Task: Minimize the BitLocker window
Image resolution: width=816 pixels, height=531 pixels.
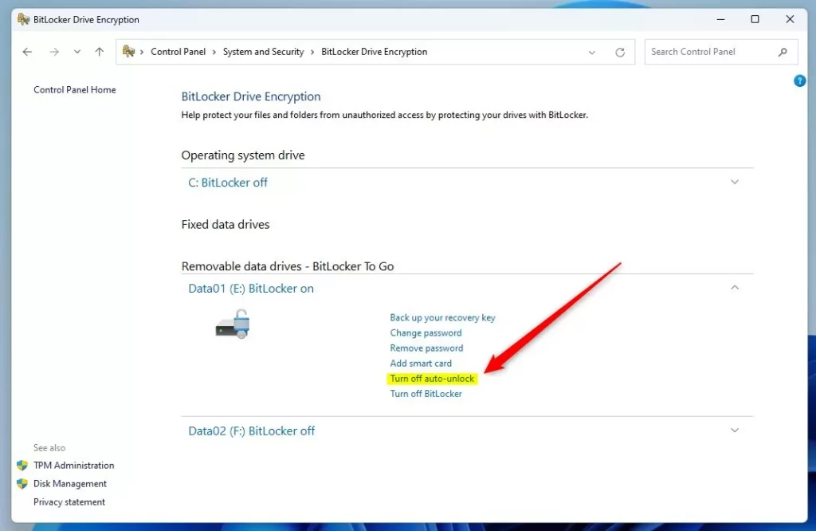Action: 720,19
